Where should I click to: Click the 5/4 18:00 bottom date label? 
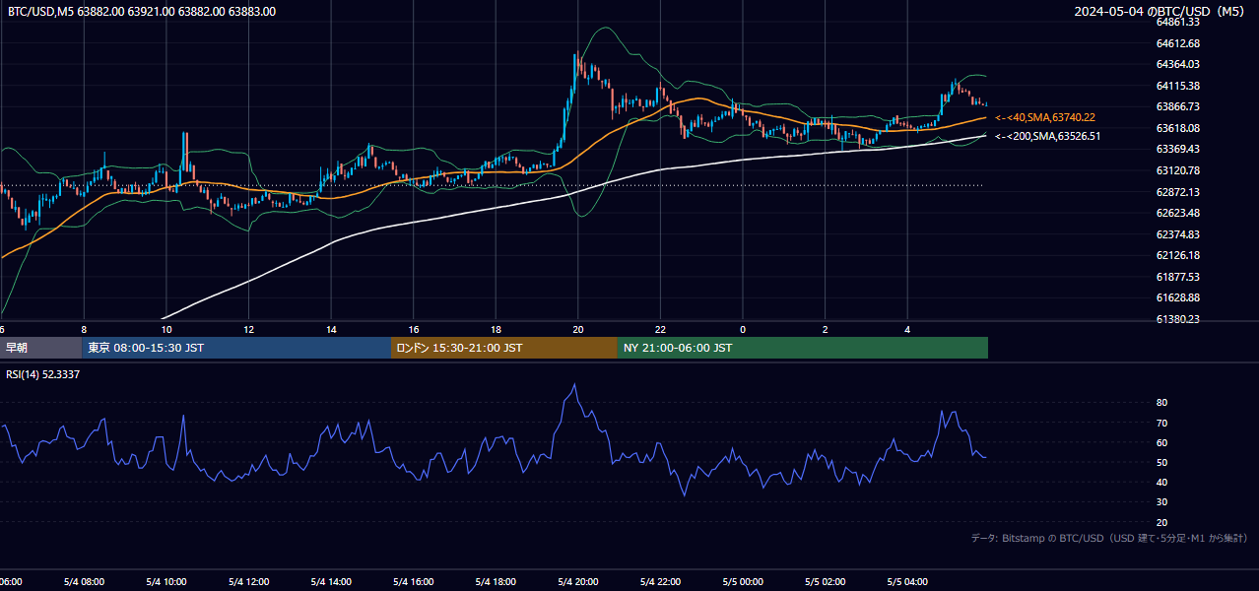tap(496, 582)
